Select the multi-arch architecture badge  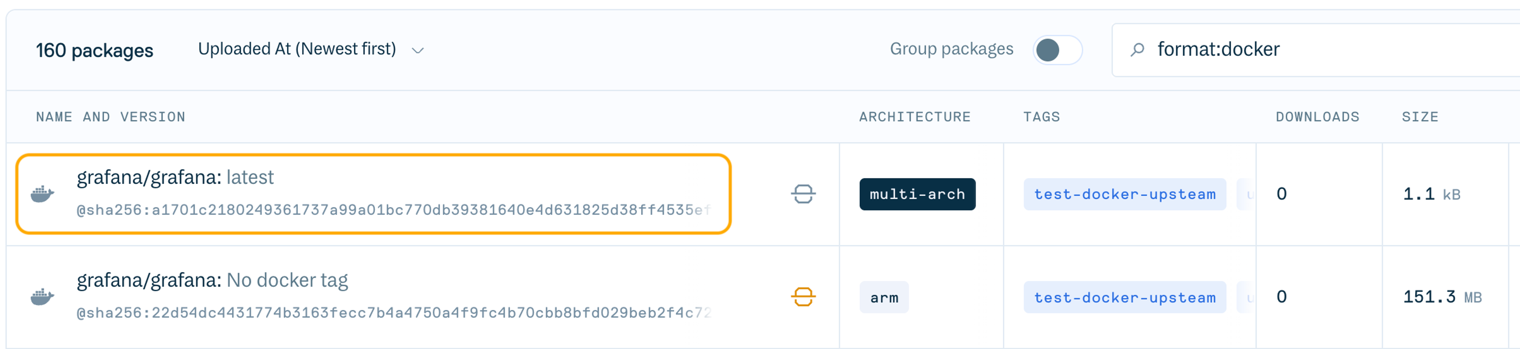pyautogui.click(x=916, y=194)
